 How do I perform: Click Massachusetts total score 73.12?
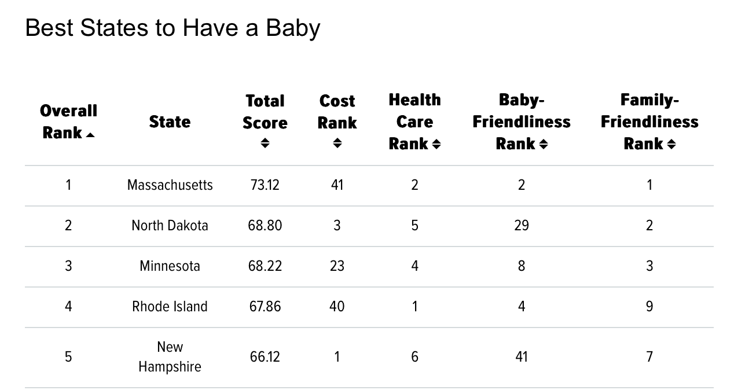tap(265, 185)
